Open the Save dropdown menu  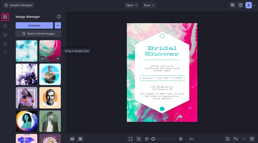(x=149, y=5)
